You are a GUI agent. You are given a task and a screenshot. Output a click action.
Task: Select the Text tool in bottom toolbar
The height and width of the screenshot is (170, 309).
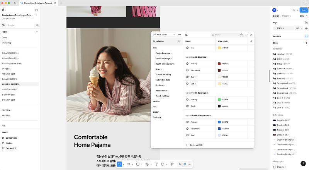pos(156,164)
